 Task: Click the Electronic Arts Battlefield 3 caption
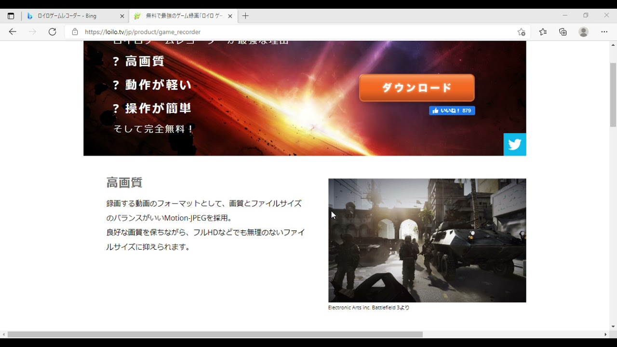[x=369, y=307]
